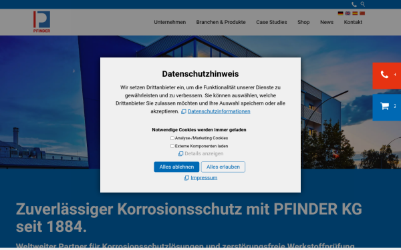This screenshot has width=401, height=250.
Task: Expand Details anzeigen
Action: [204, 153]
